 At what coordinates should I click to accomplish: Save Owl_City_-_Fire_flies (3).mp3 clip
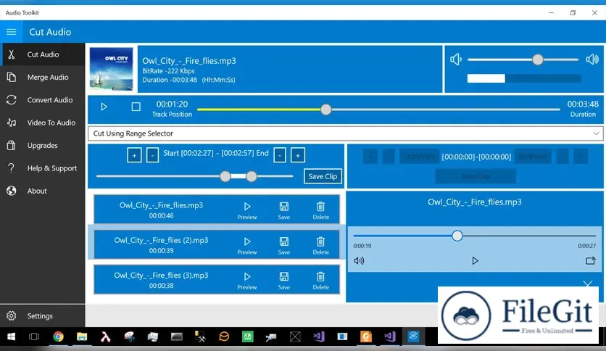283,281
